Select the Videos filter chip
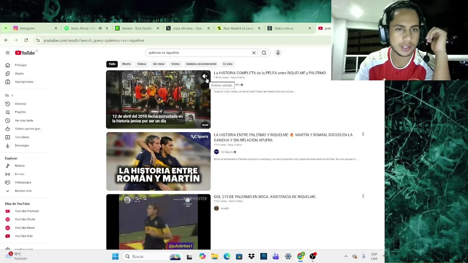This screenshot has width=468, height=263. [141, 64]
